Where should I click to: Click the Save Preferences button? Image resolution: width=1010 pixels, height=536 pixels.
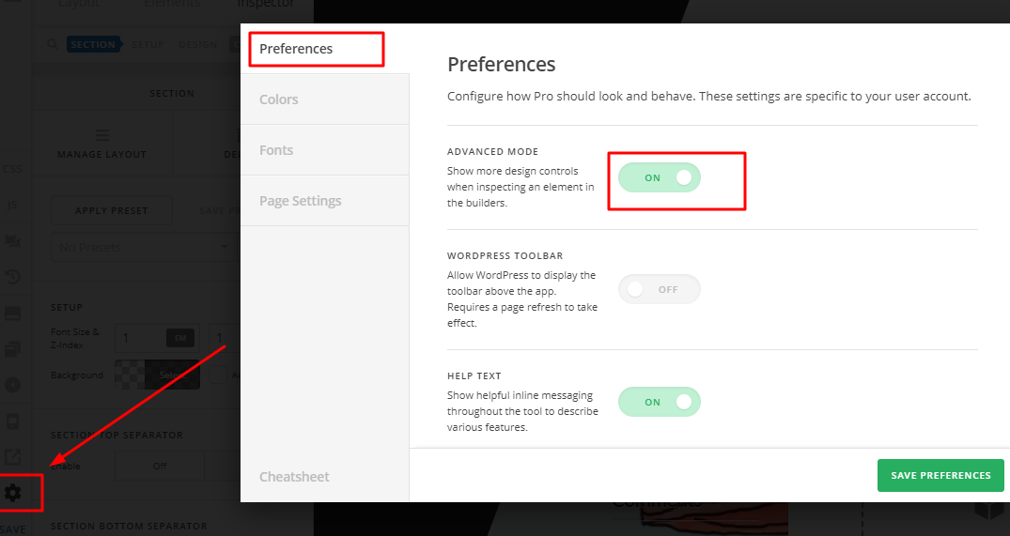[940, 475]
